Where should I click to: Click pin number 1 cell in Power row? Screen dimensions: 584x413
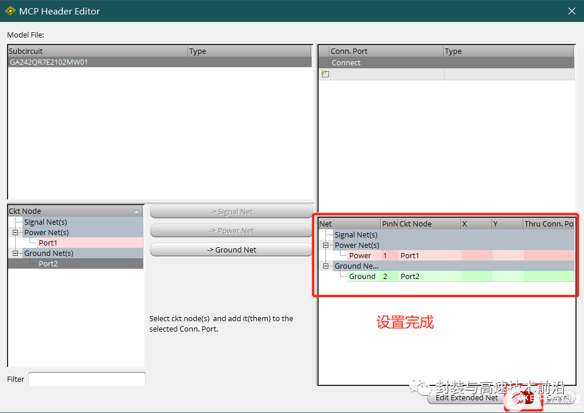(x=390, y=256)
